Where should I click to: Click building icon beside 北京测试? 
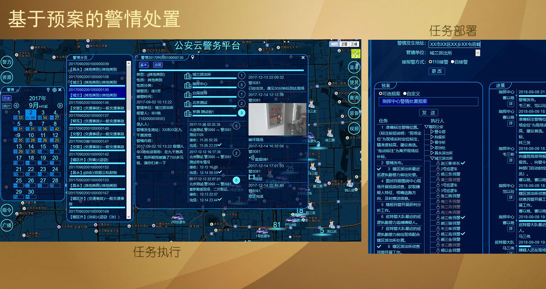(x=187, y=104)
